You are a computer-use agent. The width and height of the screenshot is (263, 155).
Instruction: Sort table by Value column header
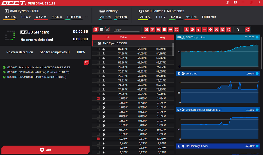pos(123,37)
